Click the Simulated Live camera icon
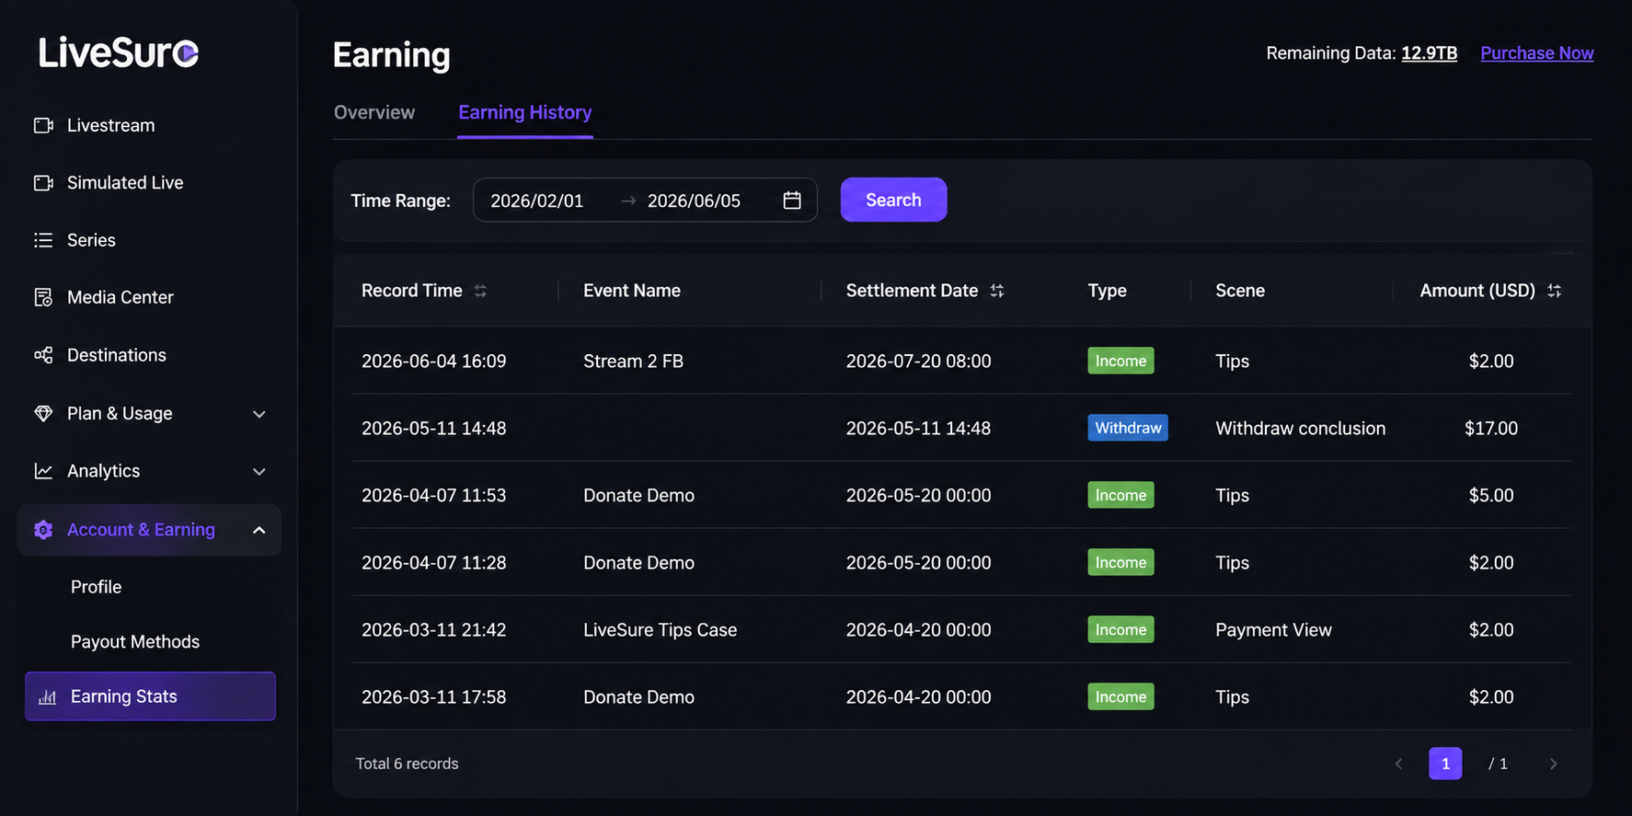This screenshot has width=1632, height=816. click(43, 183)
